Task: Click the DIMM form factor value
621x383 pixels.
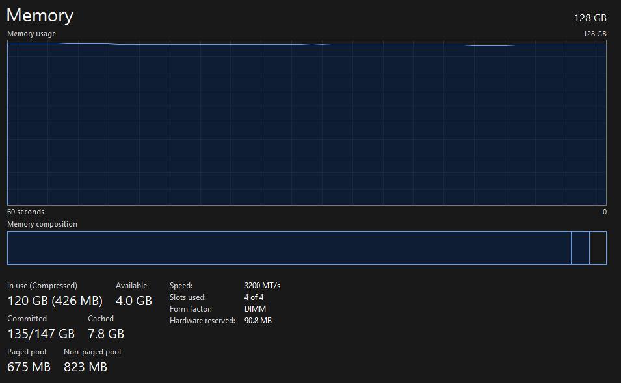Action: (x=255, y=309)
